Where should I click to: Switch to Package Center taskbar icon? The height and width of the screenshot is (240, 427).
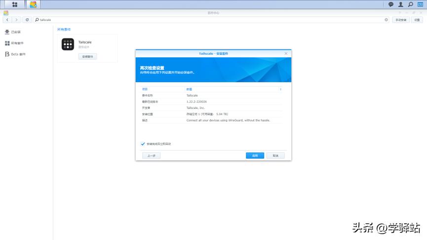(x=33, y=4)
